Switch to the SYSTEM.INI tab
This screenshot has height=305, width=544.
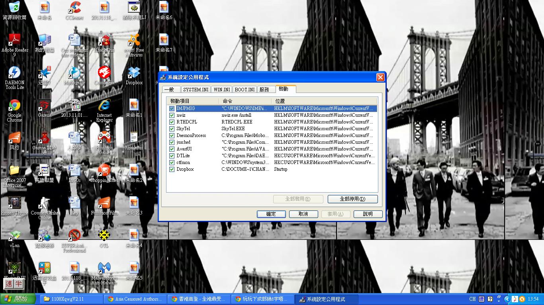coord(196,90)
